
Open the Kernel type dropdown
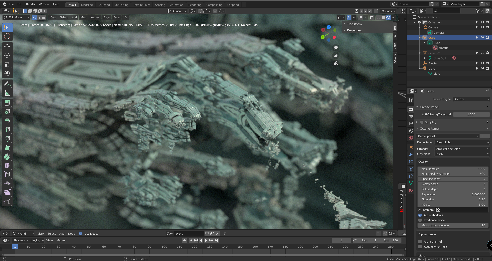click(462, 142)
